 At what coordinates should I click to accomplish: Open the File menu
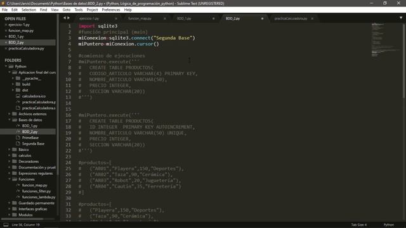point(4,10)
